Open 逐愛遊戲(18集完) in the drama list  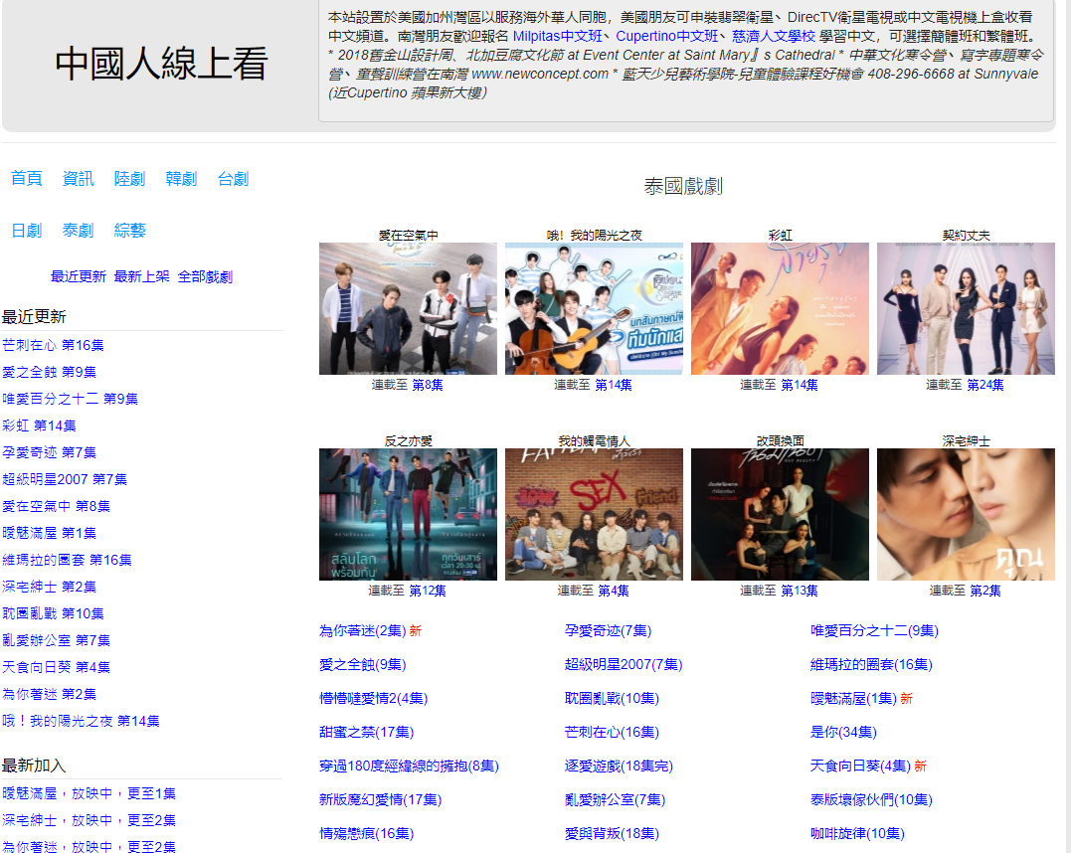(619, 767)
